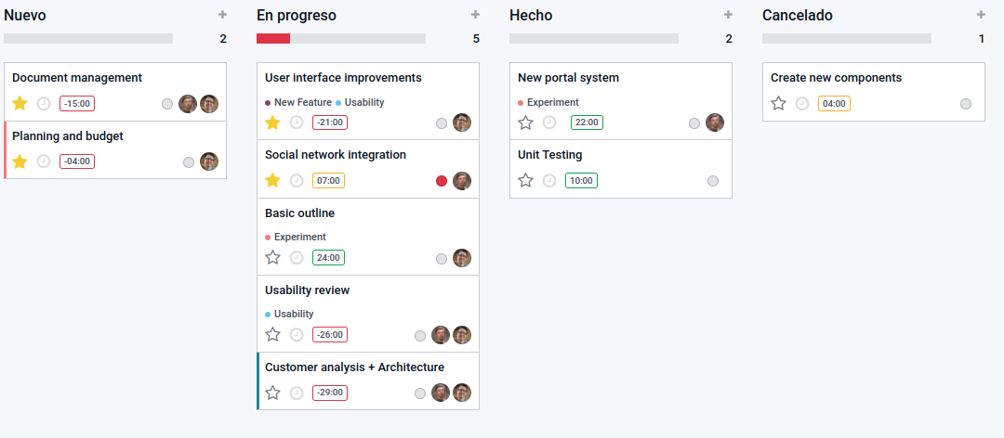Image resolution: width=1004 pixels, height=438 pixels.
Task: Click the -26:00 hours badge on Usability review
Action: (330, 334)
